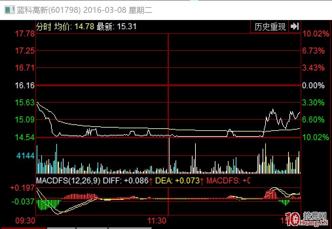Click the 17.78 upper limit price label

25,34
